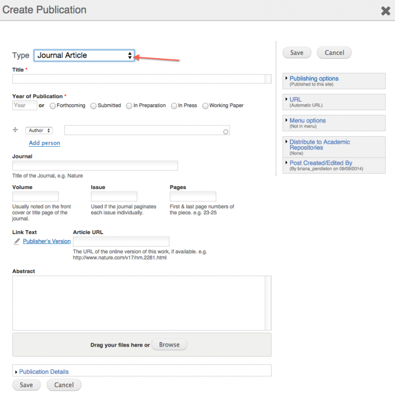Click the Publisher's Version link
Screen dimensions: 395x394
pos(47,241)
